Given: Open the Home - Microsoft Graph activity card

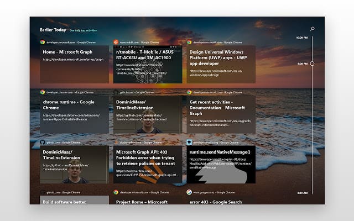Looking at the screenshot, I should 74,64.
